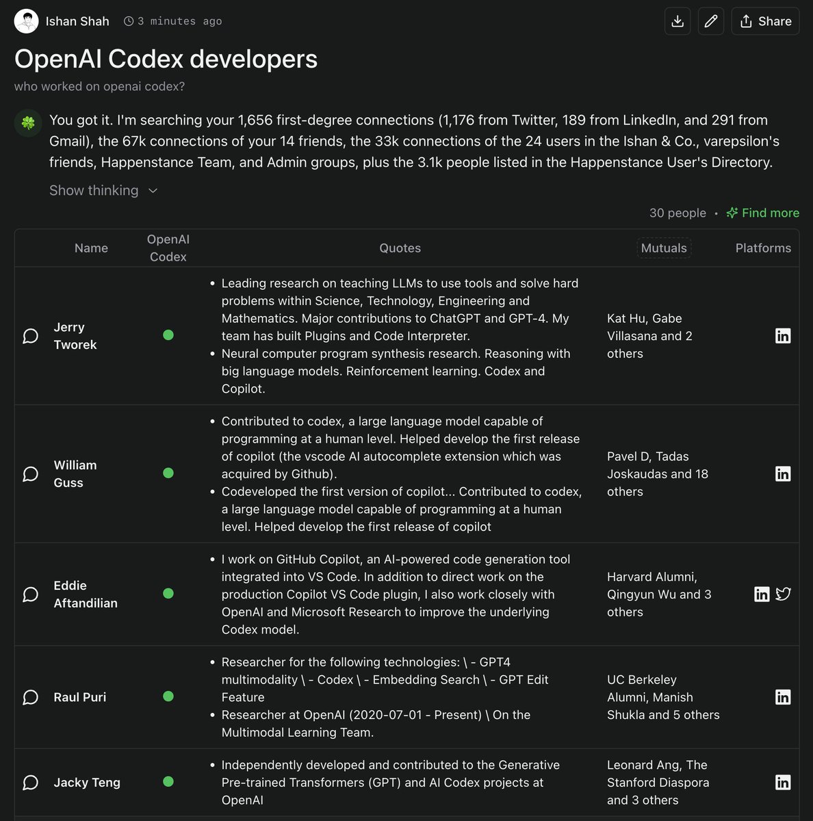The image size is (813, 821).
Task: Click the green Codex dot for William Guss
Action: 168,473
